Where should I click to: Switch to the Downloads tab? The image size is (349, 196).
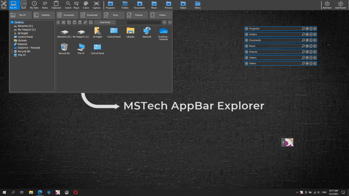90,15
